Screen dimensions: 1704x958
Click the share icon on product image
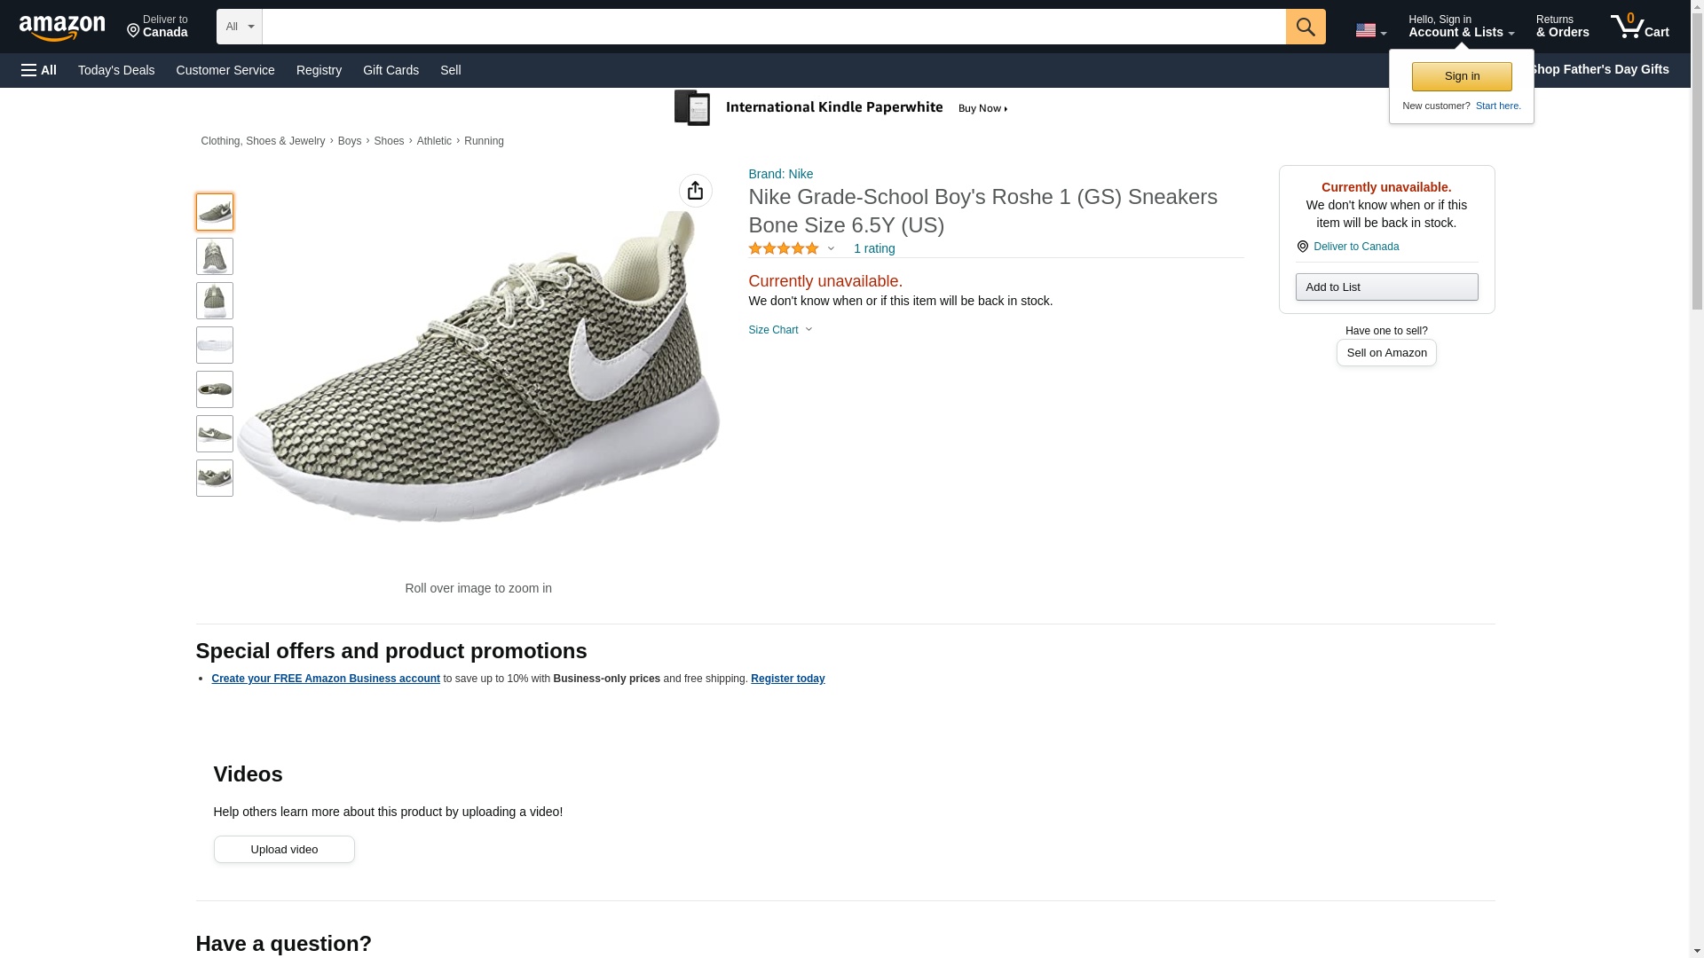coord(695,191)
